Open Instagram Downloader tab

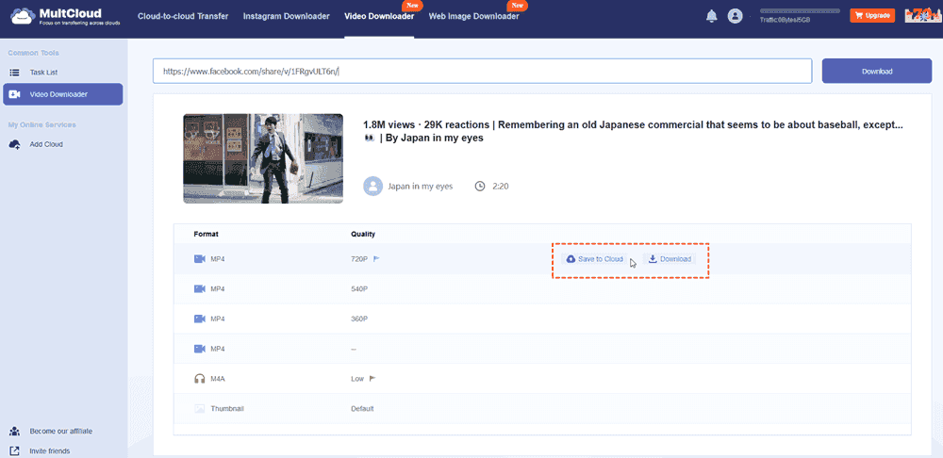tap(287, 16)
